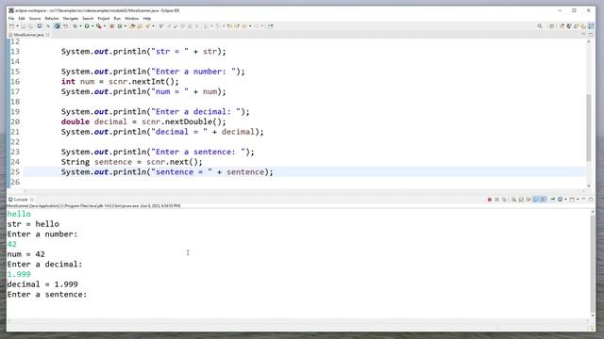
Task: Click the New Java Package icon
Action: (111, 26)
